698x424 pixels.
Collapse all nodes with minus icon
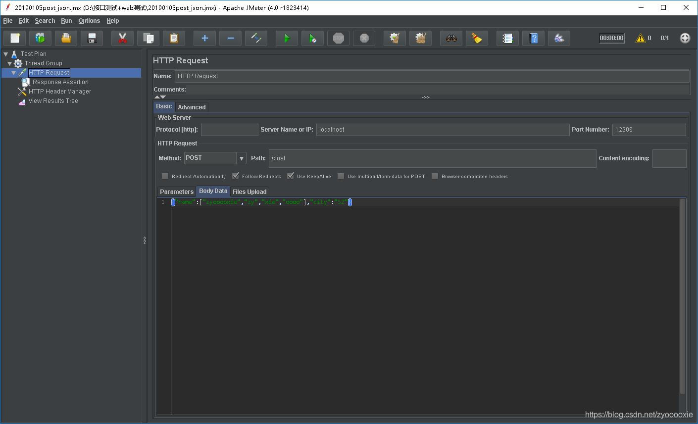(230, 38)
